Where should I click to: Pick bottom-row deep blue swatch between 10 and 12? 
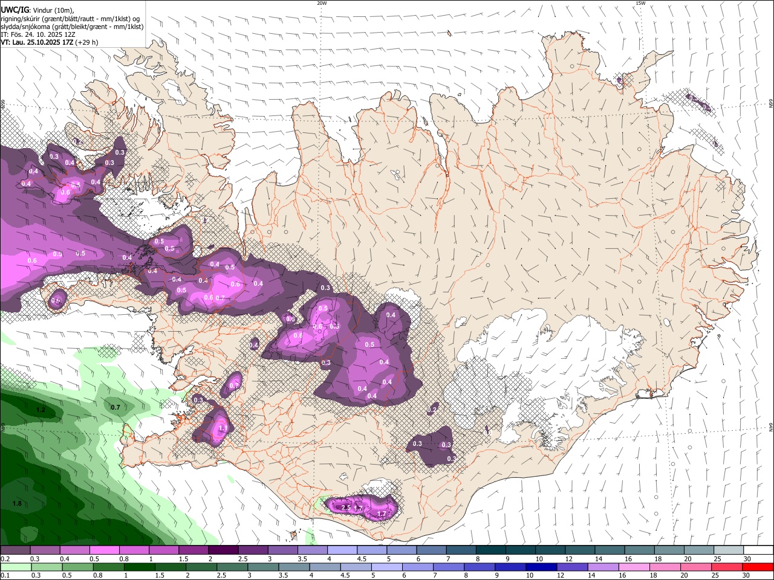pos(542,567)
